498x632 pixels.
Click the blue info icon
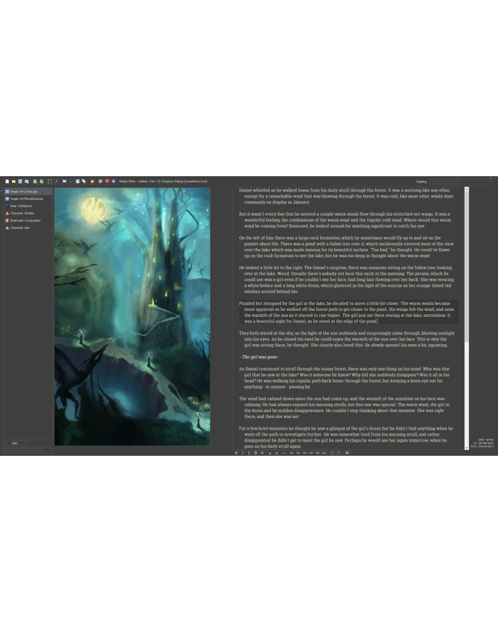pyautogui.click(x=114, y=181)
